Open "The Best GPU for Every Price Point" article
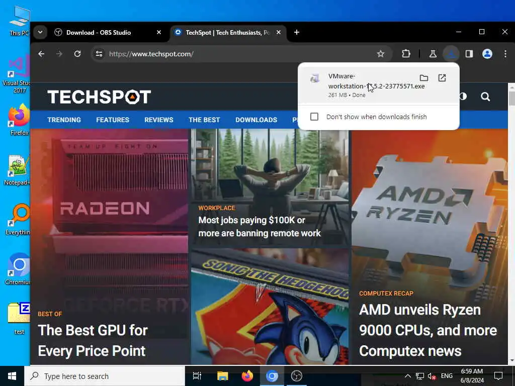The width and height of the screenshot is (515, 386). point(93,340)
